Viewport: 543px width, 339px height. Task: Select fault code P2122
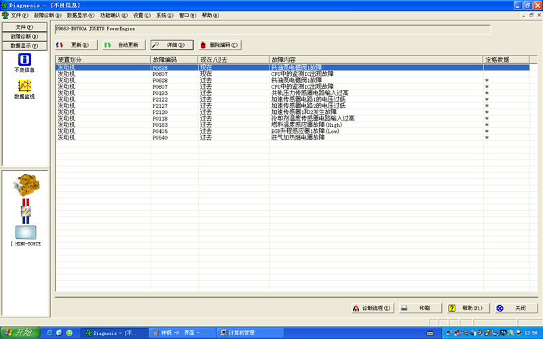click(x=160, y=99)
